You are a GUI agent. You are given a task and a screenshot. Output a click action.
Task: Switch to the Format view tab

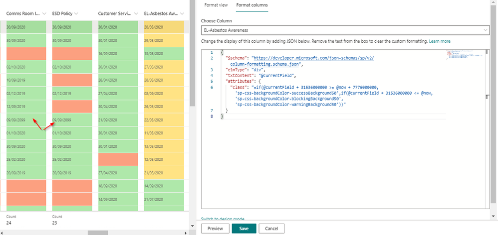(x=216, y=5)
